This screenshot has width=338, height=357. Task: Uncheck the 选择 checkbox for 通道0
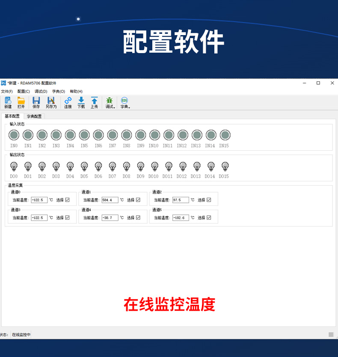[67, 200]
